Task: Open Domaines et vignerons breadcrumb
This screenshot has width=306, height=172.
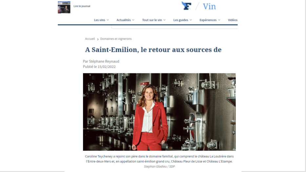Action: pos(116,39)
